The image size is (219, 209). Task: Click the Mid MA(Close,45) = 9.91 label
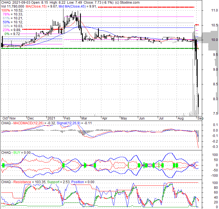[78, 6]
